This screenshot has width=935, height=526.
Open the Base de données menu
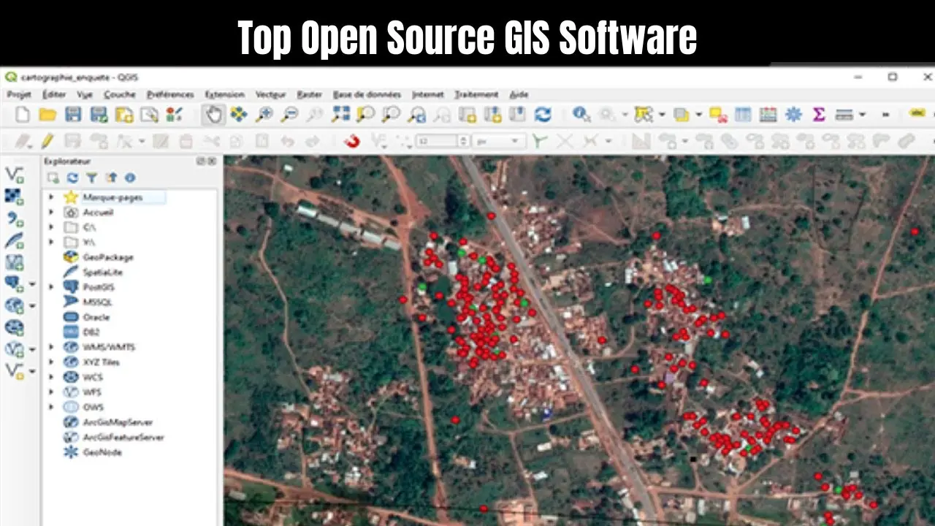point(367,94)
